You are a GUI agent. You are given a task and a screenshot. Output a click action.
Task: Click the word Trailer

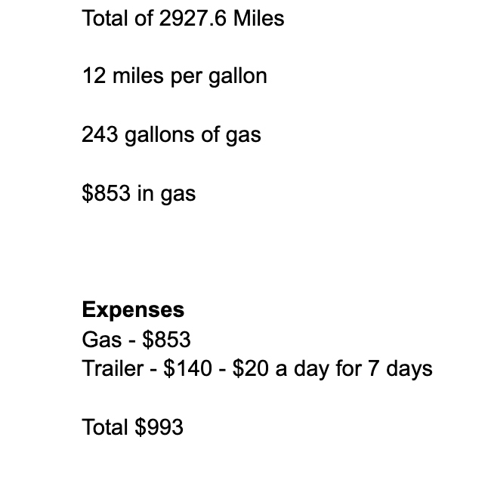(x=113, y=369)
